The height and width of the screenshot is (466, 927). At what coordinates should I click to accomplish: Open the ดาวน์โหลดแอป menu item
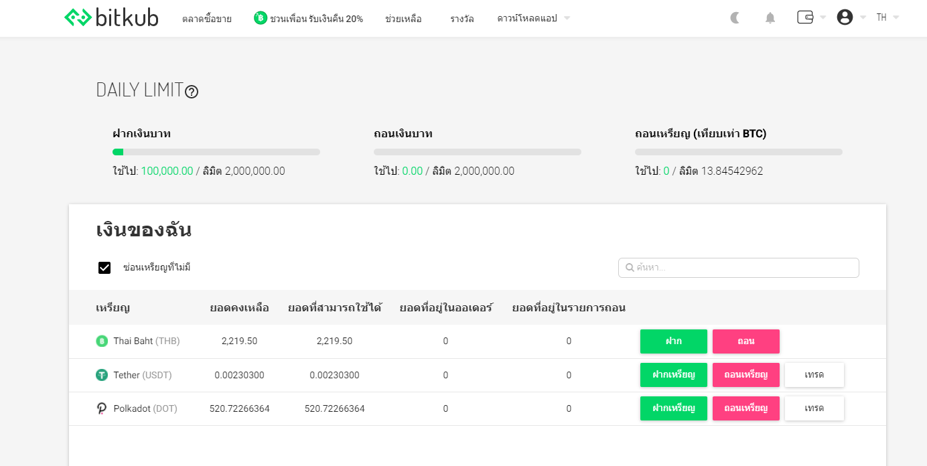click(x=527, y=19)
